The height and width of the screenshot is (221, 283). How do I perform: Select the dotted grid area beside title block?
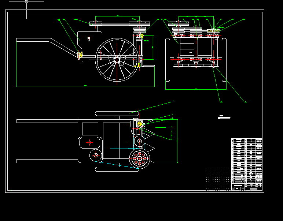[x=219, y=179]
